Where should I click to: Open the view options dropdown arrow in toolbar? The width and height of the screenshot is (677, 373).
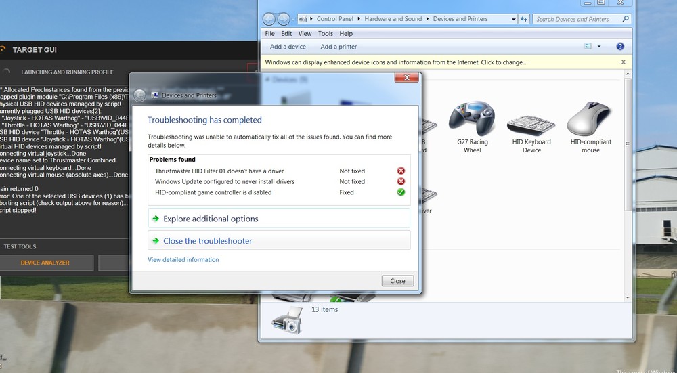click(x=599, y=47)
